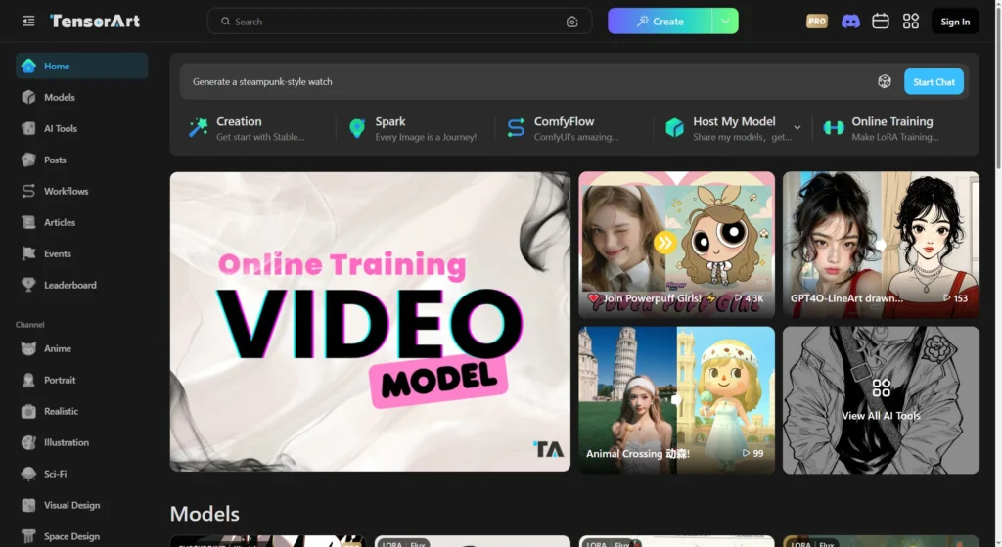Screen dimensions: 1002x547
Task: Collapse the sidebar with the menu icon
Action: pos(28,22)
